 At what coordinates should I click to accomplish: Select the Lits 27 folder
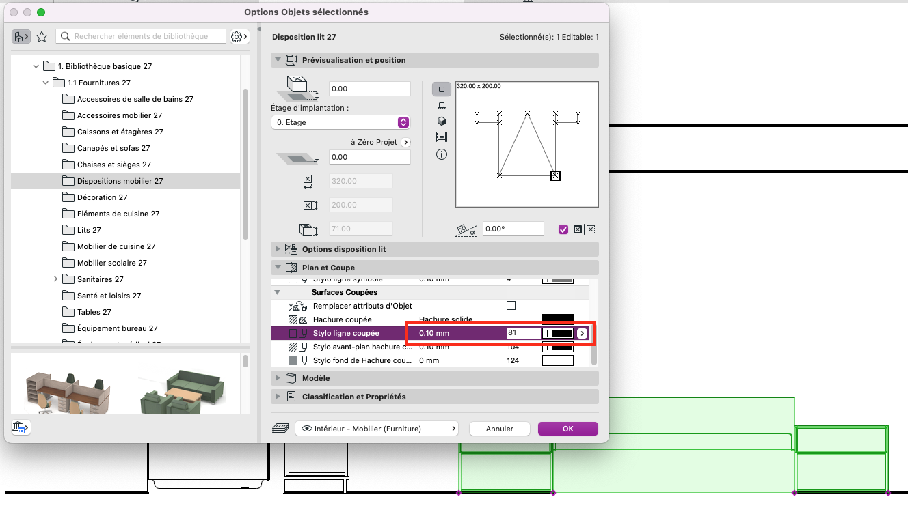tap(126, 230)
